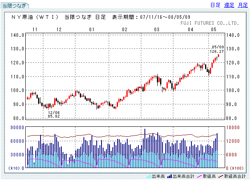Click the 12000 open interest axis label
Screen dimensions: 250x180
pyautogui.click(x=233, y=141)
